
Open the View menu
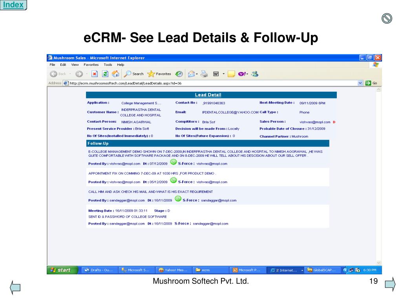tap(75, 65)
